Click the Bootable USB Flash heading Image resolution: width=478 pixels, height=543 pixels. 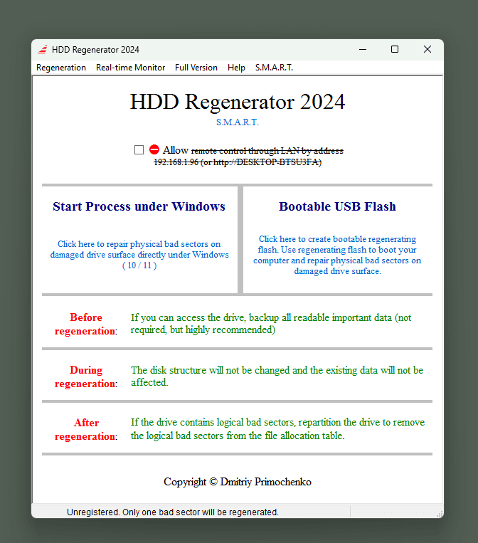click(x=337, y=206)
